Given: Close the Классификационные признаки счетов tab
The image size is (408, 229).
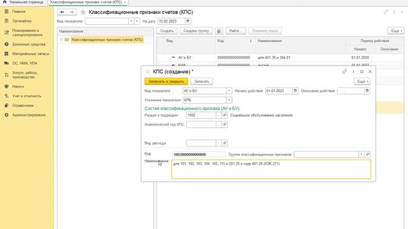Looking at the screenshot, I should pos(125,2).
